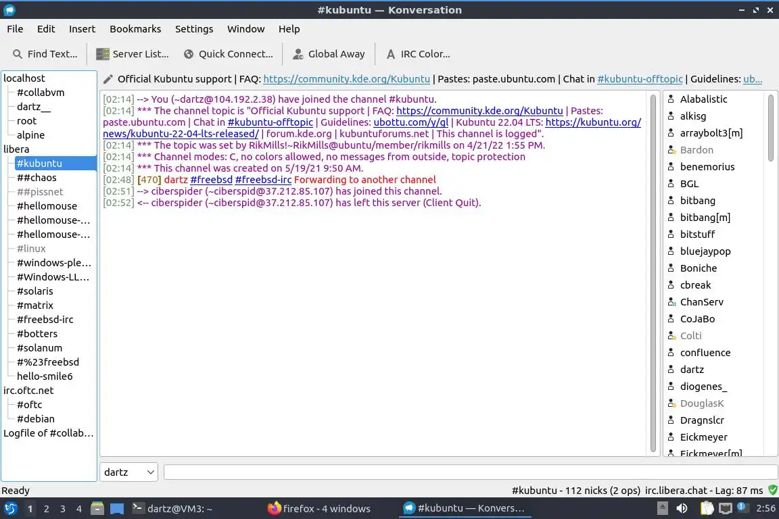Collapse the libera server tree node
779x519 pixels.
[x=16, y=149]
